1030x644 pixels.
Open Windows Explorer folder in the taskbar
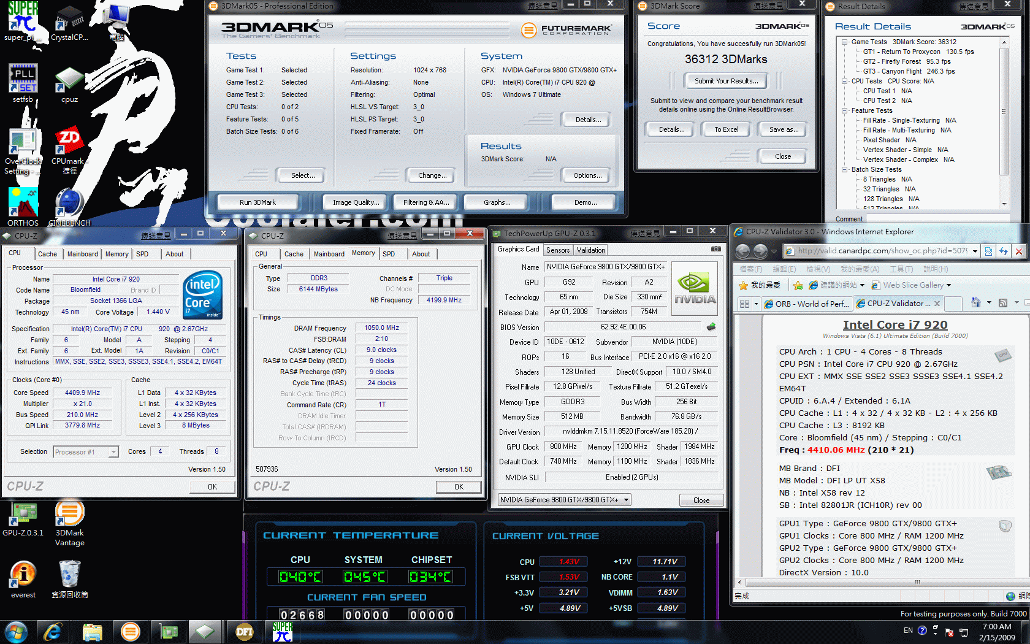[x=92, y=632]
